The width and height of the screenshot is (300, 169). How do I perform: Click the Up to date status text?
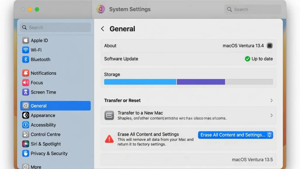262,59
